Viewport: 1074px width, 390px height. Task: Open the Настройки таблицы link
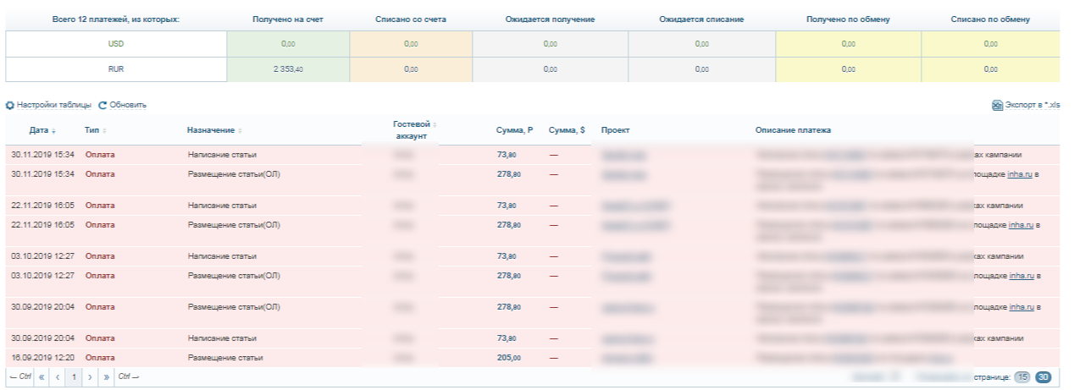54,106
